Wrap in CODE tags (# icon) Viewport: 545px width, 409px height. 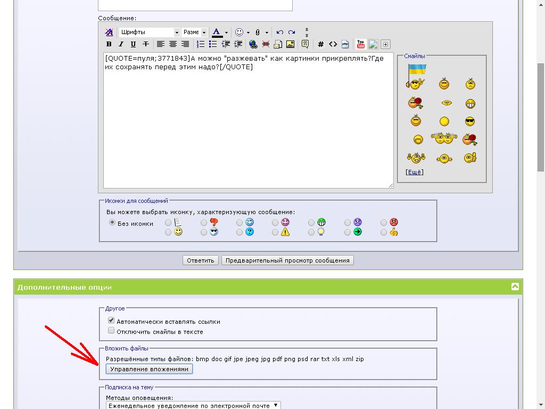[321, 44]
